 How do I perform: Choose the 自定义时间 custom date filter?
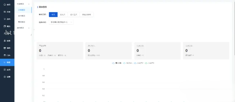click(87, 15)
